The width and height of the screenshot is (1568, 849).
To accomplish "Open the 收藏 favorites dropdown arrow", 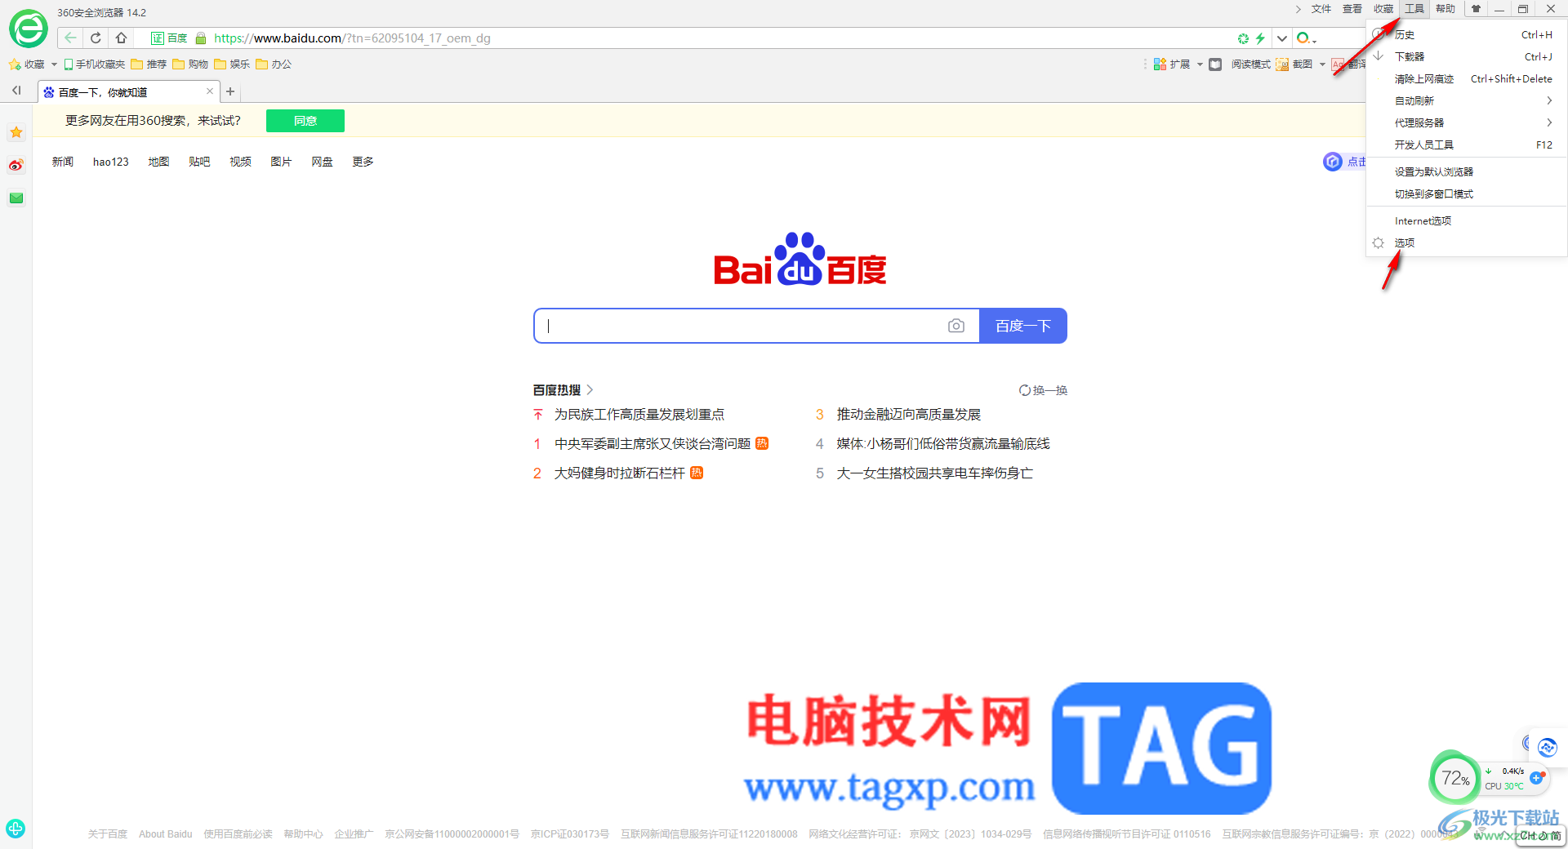I will 54,64.
